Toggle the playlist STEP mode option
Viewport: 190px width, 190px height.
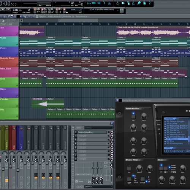click(x=3, y=24)
